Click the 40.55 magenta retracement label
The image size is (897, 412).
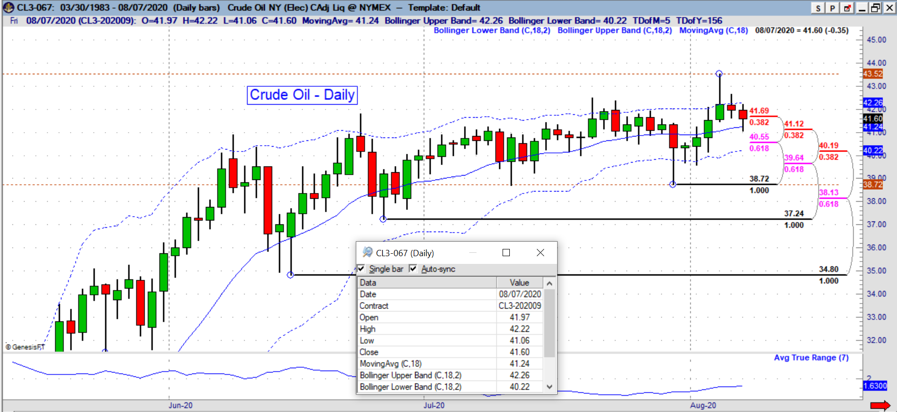[x=759, y=137]
